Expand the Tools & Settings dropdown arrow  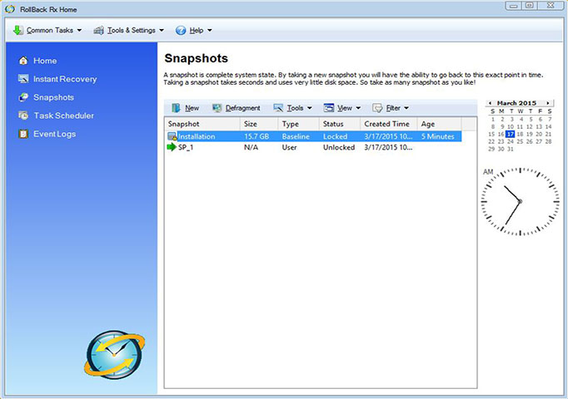pos(162,31)
